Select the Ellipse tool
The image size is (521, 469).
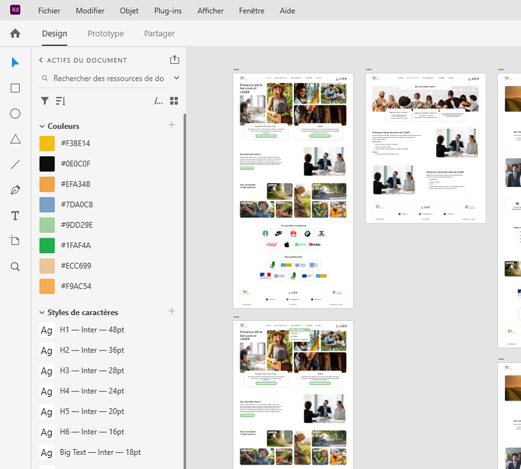click(x=16, y=114)
